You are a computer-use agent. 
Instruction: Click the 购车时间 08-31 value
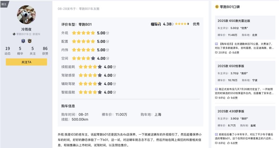click(84, 115)
